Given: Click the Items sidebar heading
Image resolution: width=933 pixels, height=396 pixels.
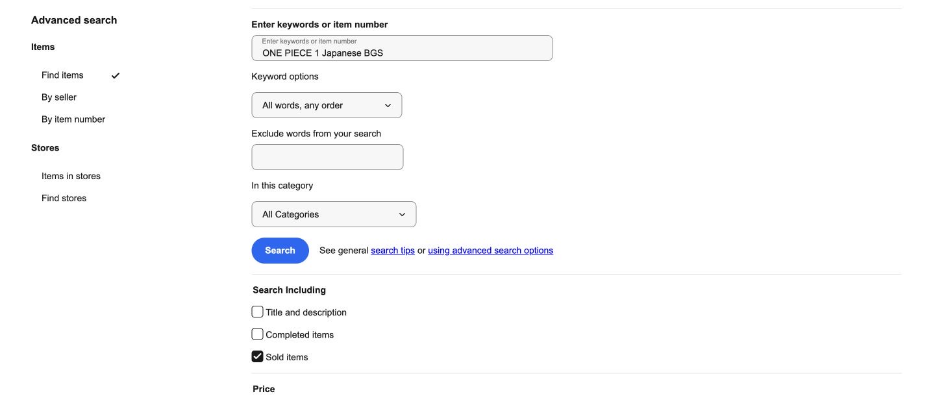Looking at the screenshot, I should click(x=43, y=47).
